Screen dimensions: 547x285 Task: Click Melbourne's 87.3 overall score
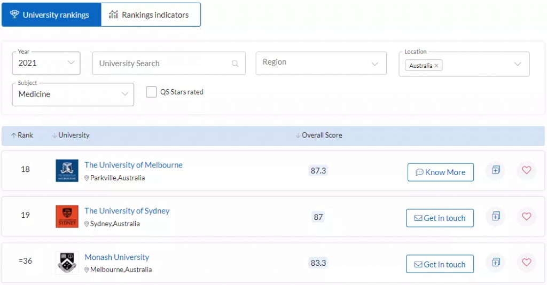[318, 171]
